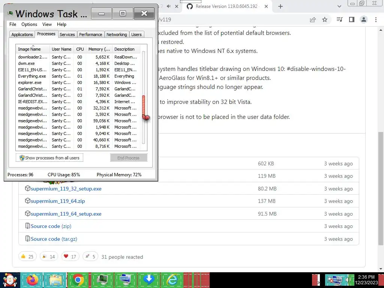Switch to the Performance tab

pos(91,34)
